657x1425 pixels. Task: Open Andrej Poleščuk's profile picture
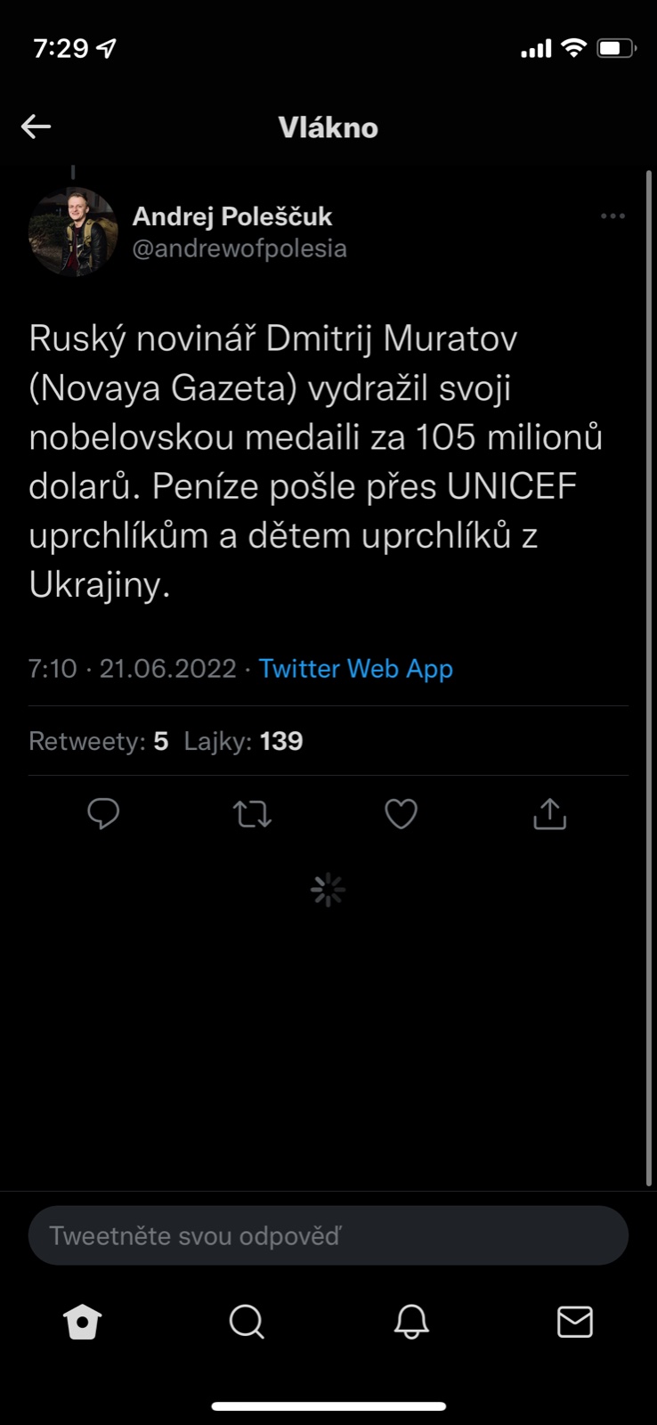click(x=73, y=232)
